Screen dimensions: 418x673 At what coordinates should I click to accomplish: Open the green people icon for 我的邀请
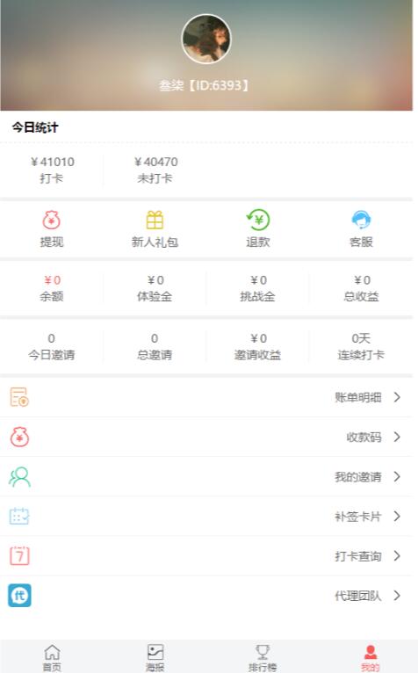point(19,476)
